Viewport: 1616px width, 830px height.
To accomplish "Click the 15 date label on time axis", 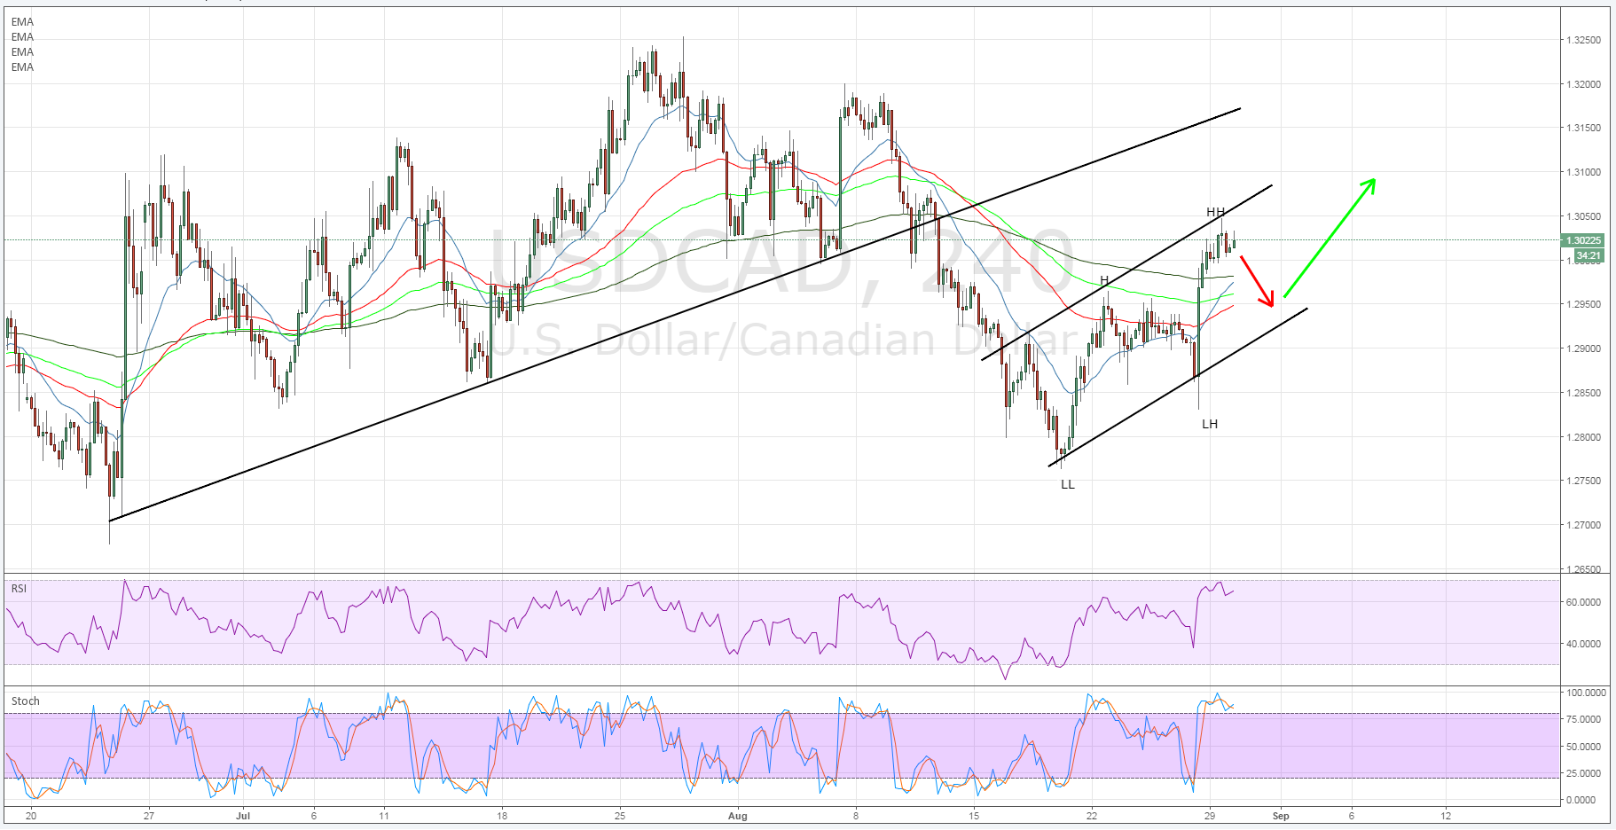I will [974, 816].
